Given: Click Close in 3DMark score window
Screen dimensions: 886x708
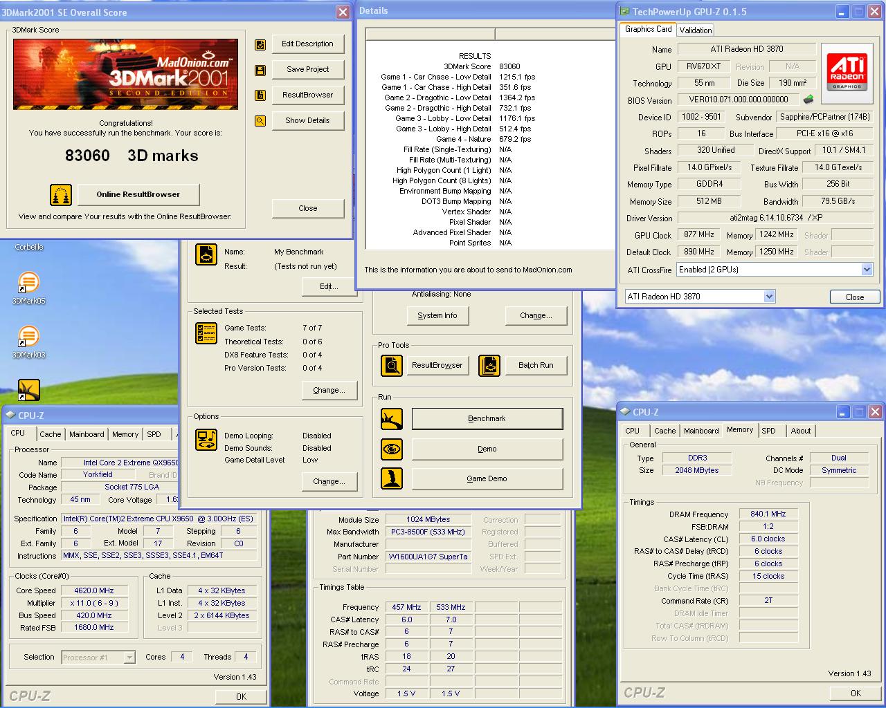Looking at the screenshot, I should [x=308, y=209].
